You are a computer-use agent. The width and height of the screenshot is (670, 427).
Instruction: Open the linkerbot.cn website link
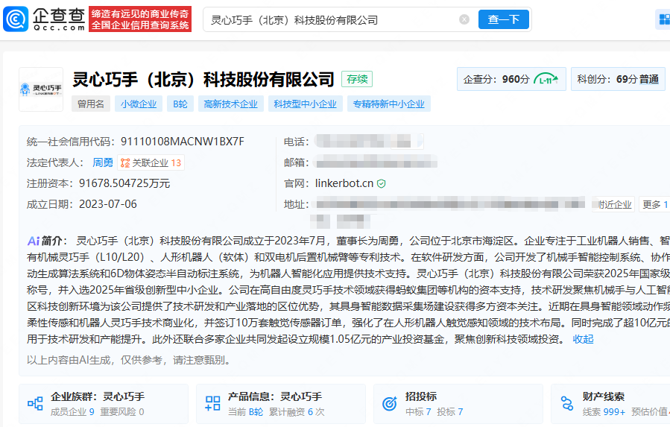tap(344, 183)
